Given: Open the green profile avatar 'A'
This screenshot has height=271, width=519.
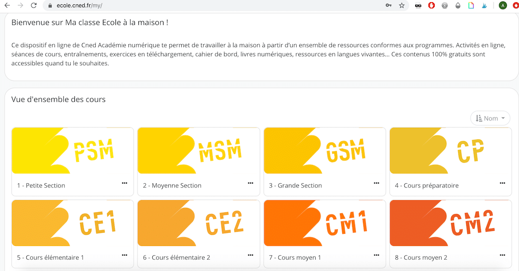Looking at the screenshot, I should (x=503, y=6).
